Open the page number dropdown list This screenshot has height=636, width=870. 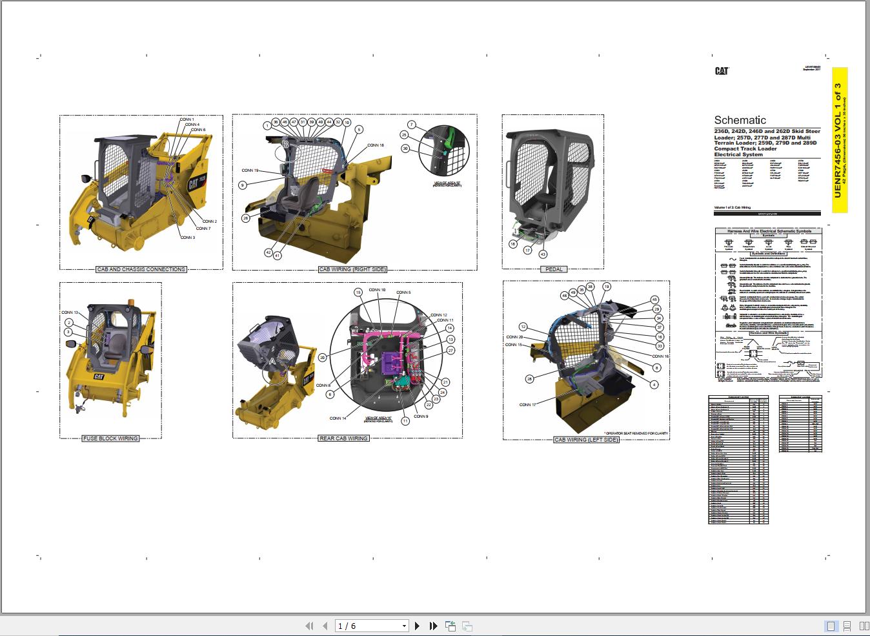(403, 625)
